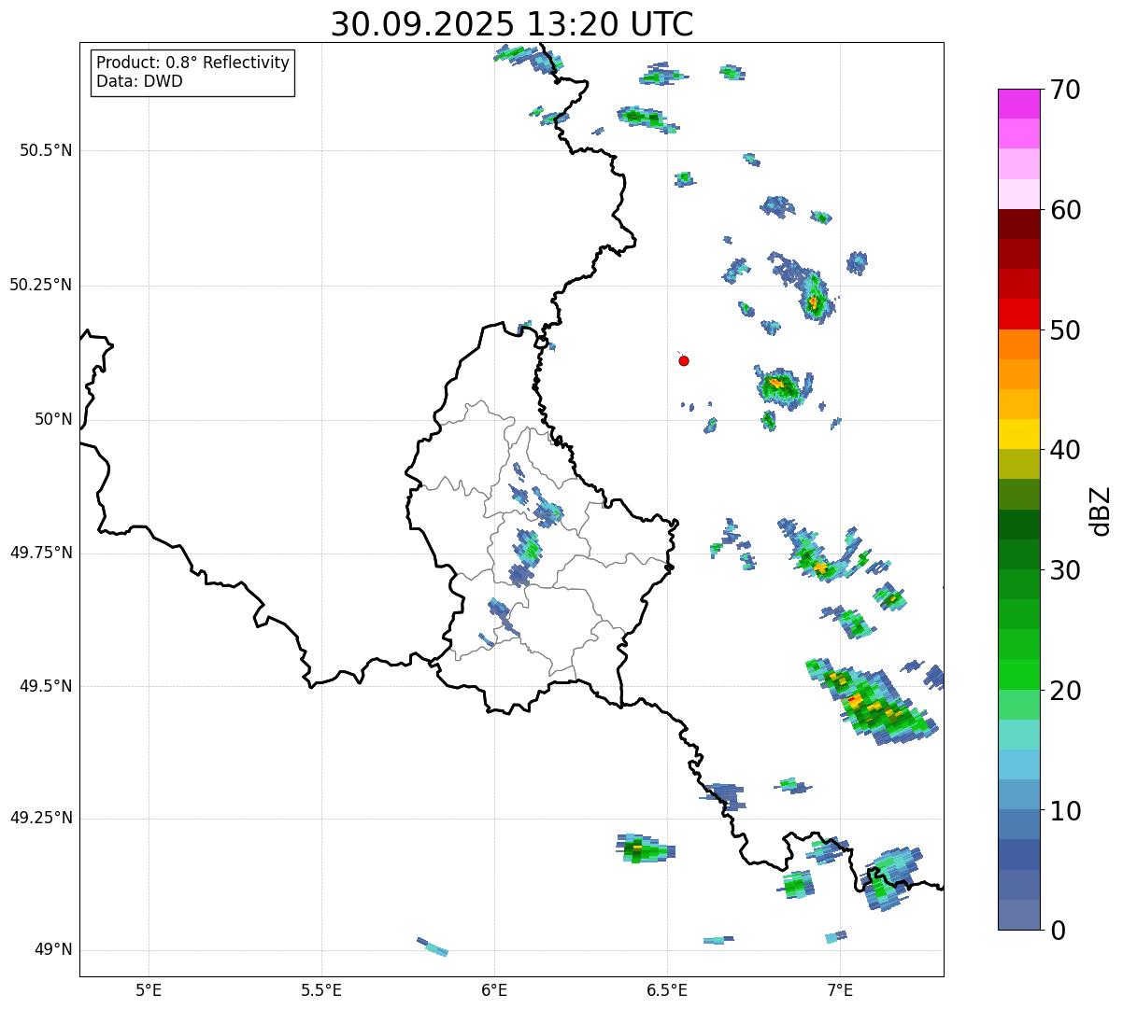1123x1009 pixels.
Task: Click the '50.25°N' latitude label
Action: coord(40,285)
